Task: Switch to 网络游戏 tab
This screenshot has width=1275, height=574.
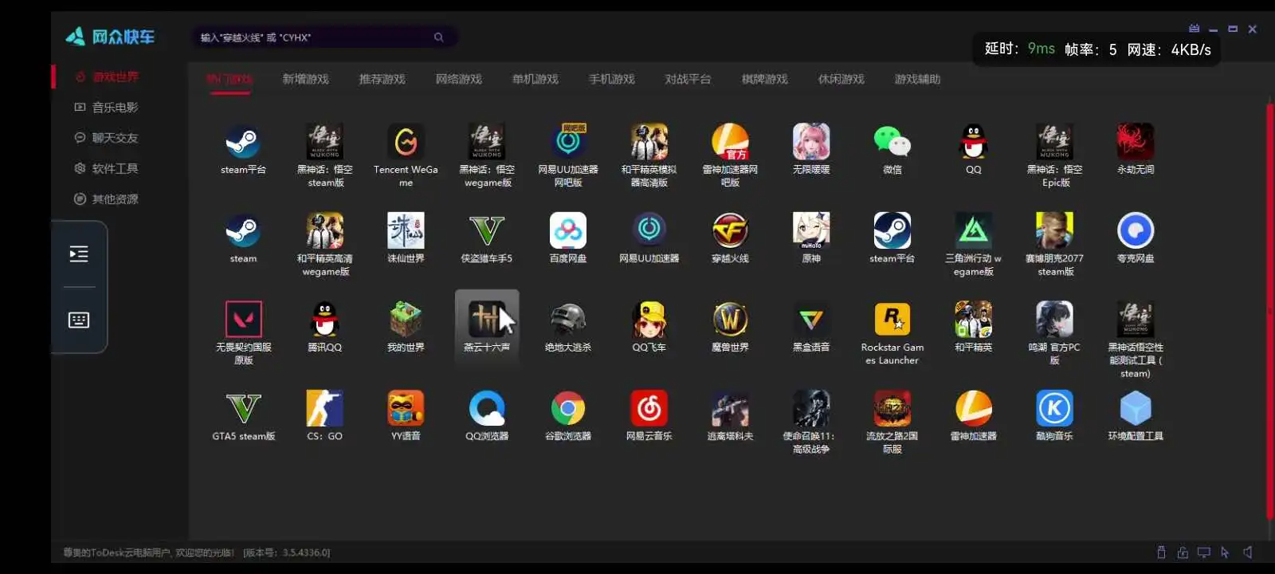Action: pyautogui.click(x=459, y=79)
